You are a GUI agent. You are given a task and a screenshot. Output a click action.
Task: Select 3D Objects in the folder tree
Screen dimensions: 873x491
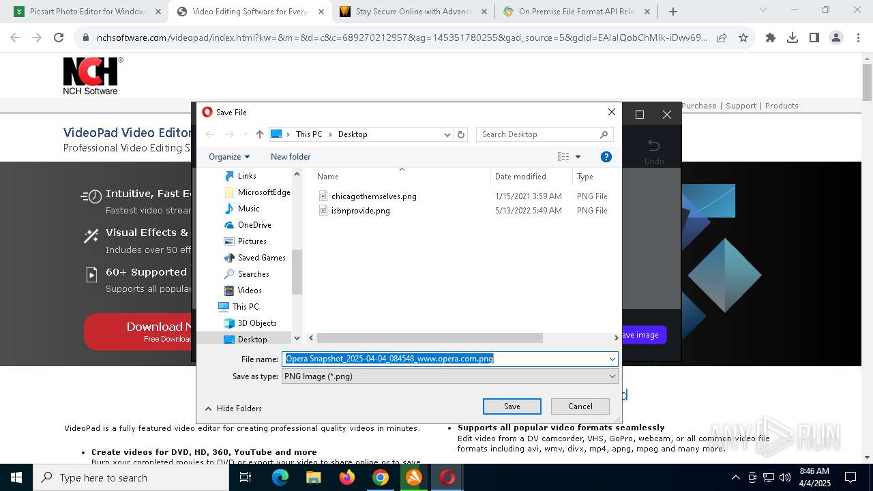coord(256,323)
